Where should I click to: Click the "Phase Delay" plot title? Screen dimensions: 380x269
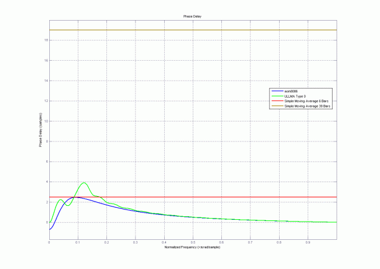(192, 16)
